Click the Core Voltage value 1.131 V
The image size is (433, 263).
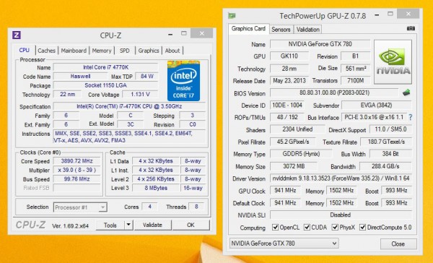coord(140,95)
